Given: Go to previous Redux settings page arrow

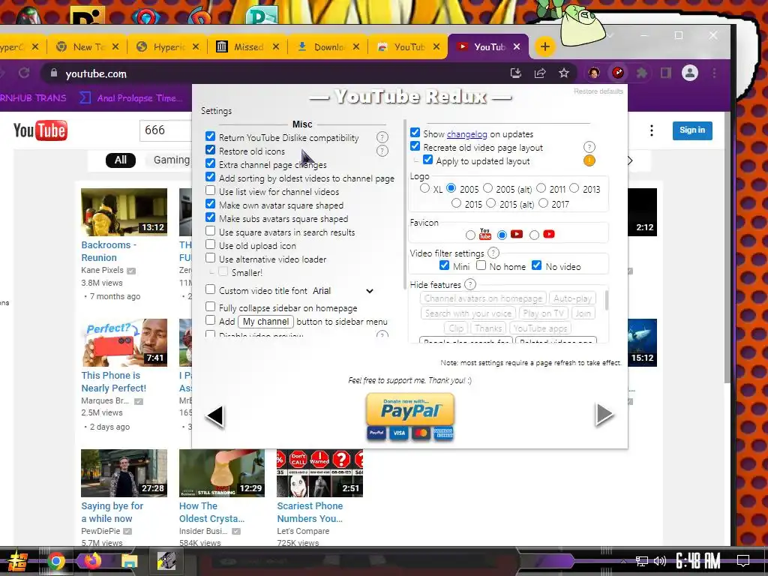Looking at the screenshot, I should click(215, 416).
